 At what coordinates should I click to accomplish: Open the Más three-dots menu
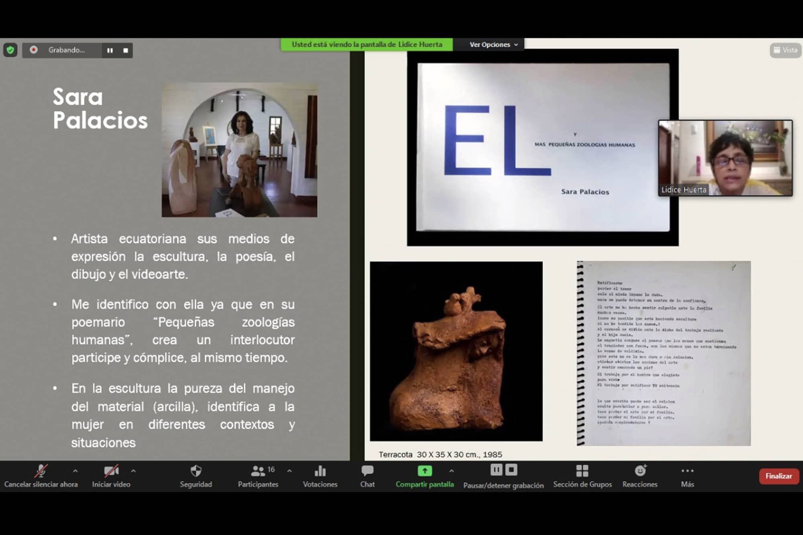coord(687,476)
